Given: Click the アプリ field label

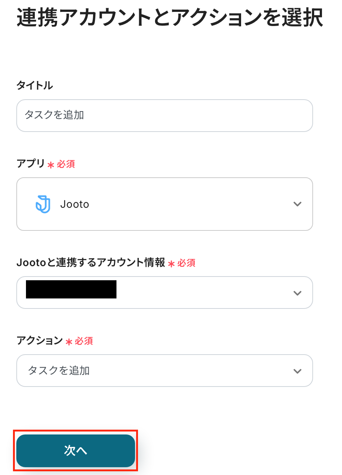Looking at the screenshot, I should [x=30, y=164].
